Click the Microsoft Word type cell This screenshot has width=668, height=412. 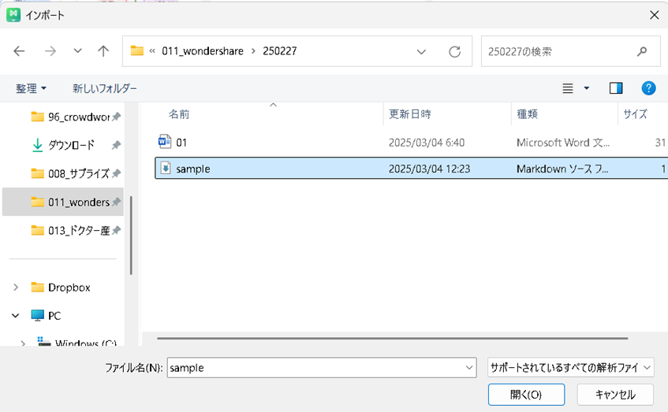click(x=563, y=143)
